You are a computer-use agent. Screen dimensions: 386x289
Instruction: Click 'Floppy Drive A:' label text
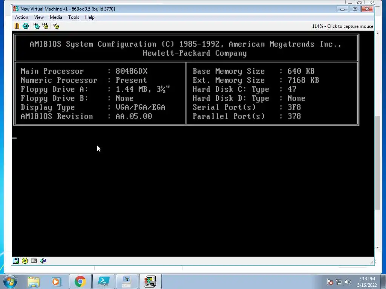tap(54, 89)
